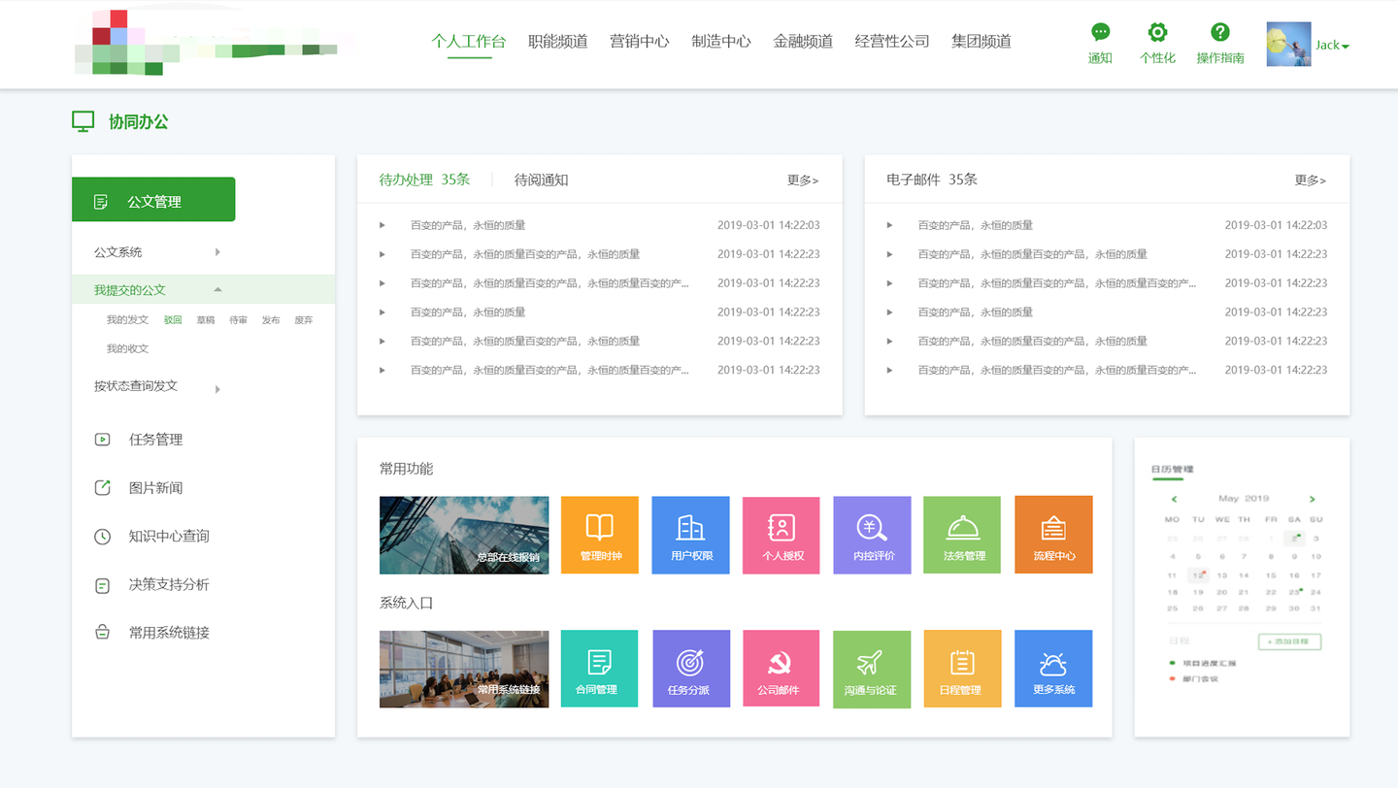This screenshot has width=1398, height=788.
Task: Open the 合同管理 tile
Action: (600, 669)
